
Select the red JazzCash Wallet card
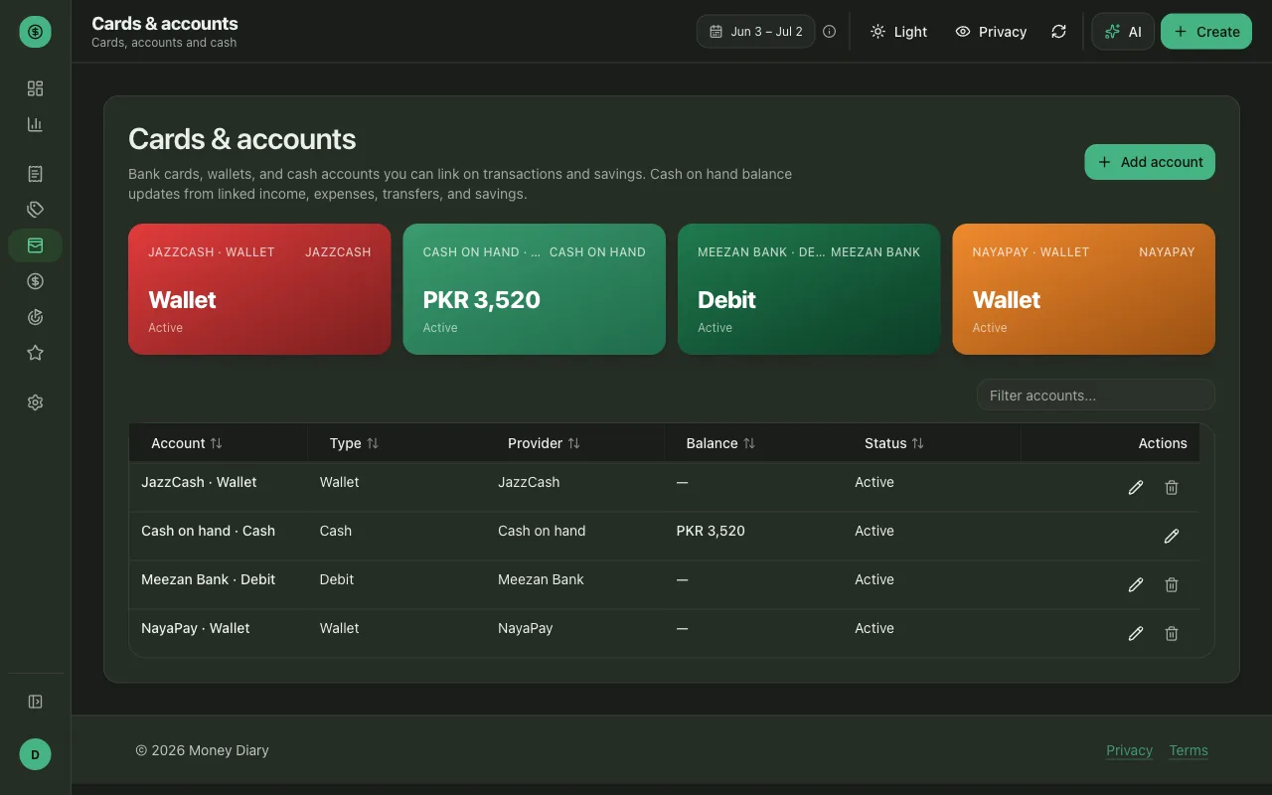pyautogui.click(x=259, y=289)
